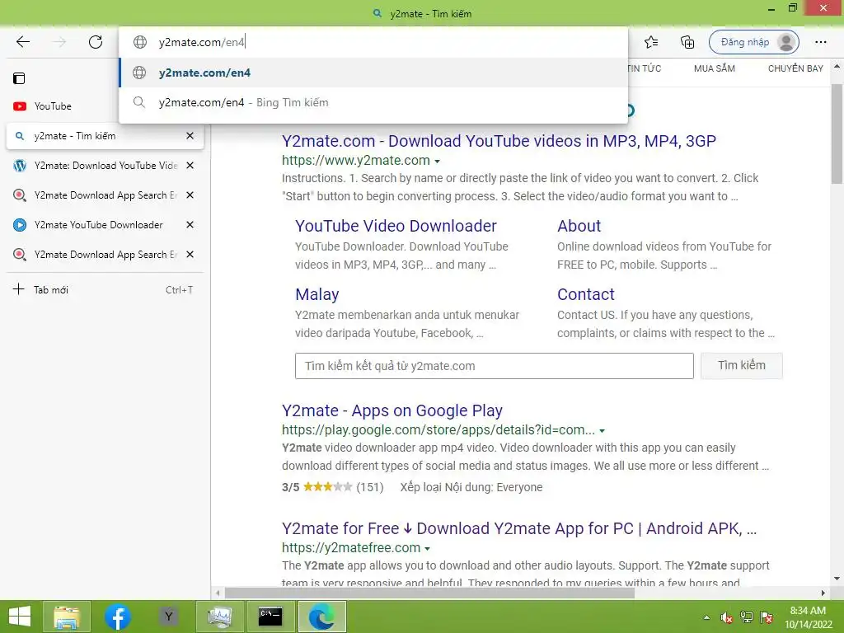Click Microsoft Edge taskbar icon
The height and width of the screenshot is (633, 844).
[321, 617]
